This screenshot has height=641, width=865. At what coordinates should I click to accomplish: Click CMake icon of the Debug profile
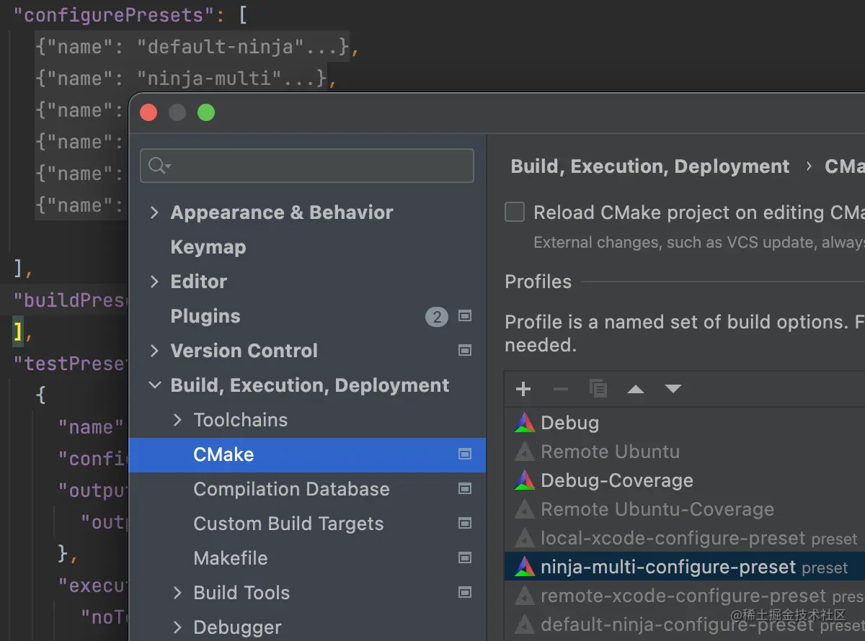point(525,423)
